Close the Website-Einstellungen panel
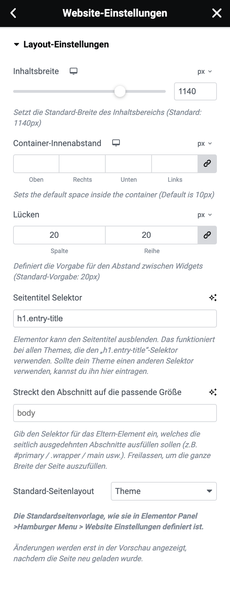 coord(217,13)
